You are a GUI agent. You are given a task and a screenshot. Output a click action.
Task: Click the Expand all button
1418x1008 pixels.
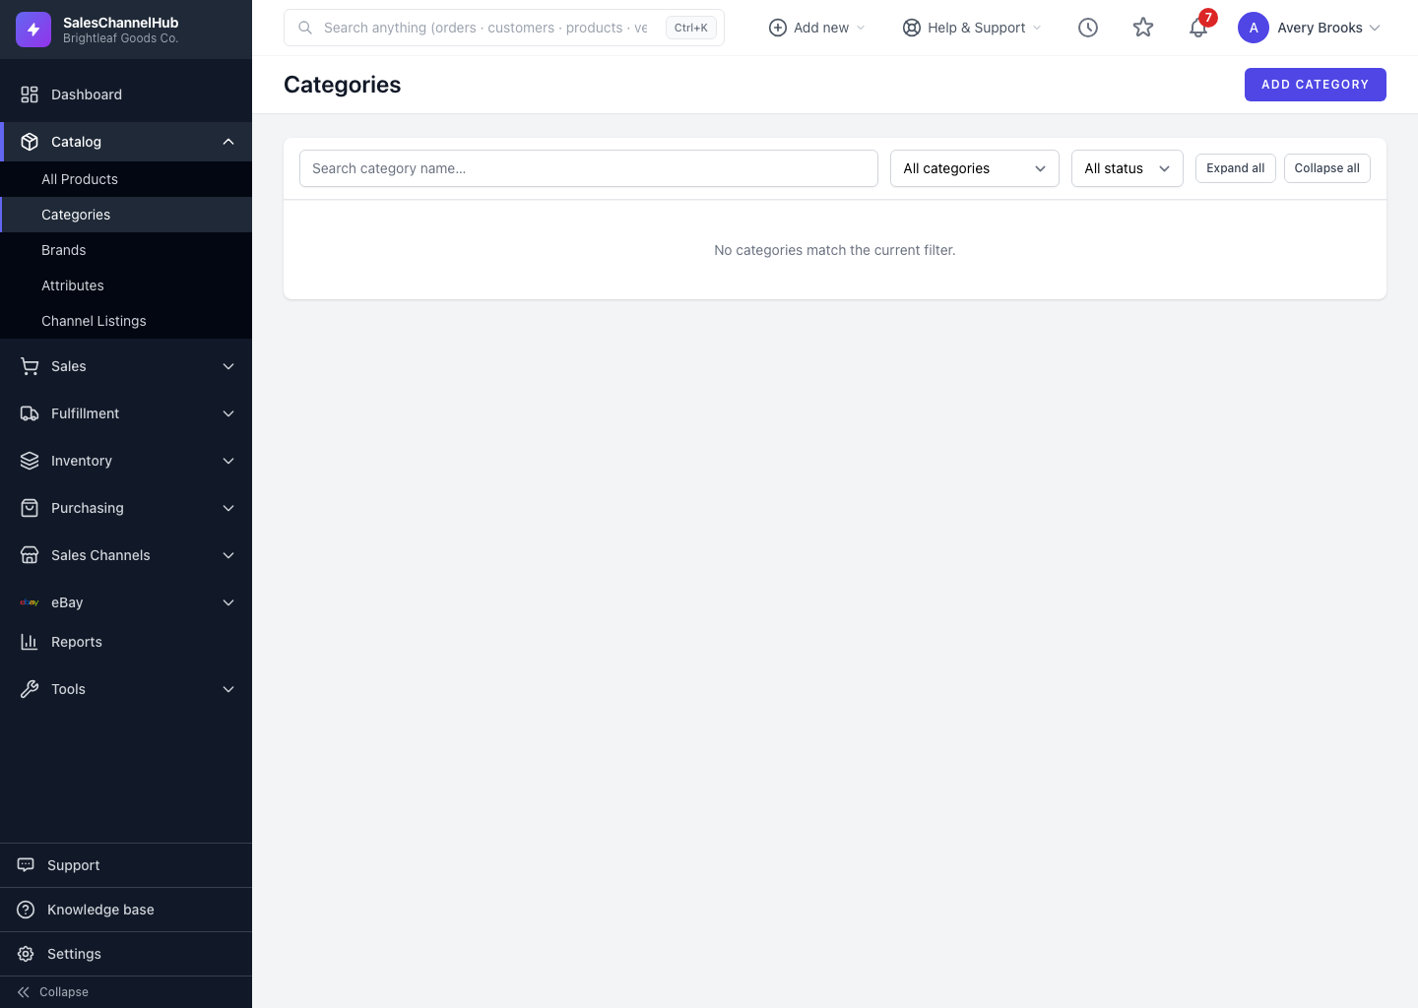(x=1236, y=168)
